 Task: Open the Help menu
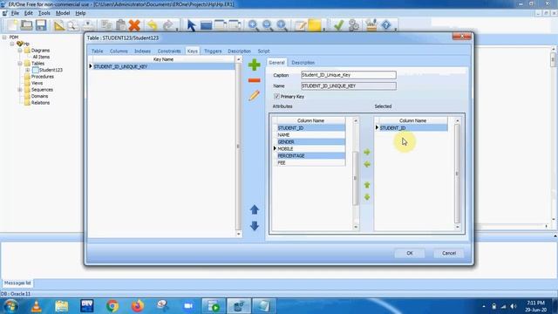coord(80,13)
